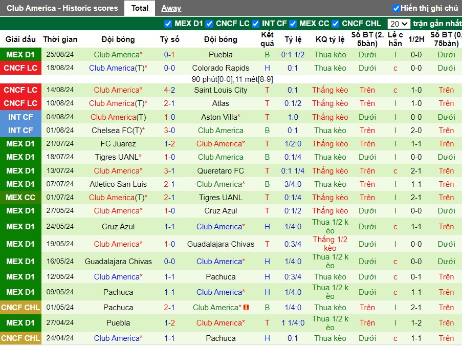Click CNCF LC league badge on 18/08/24
This screenshot has height=346, width=462.
pos(20,68)
